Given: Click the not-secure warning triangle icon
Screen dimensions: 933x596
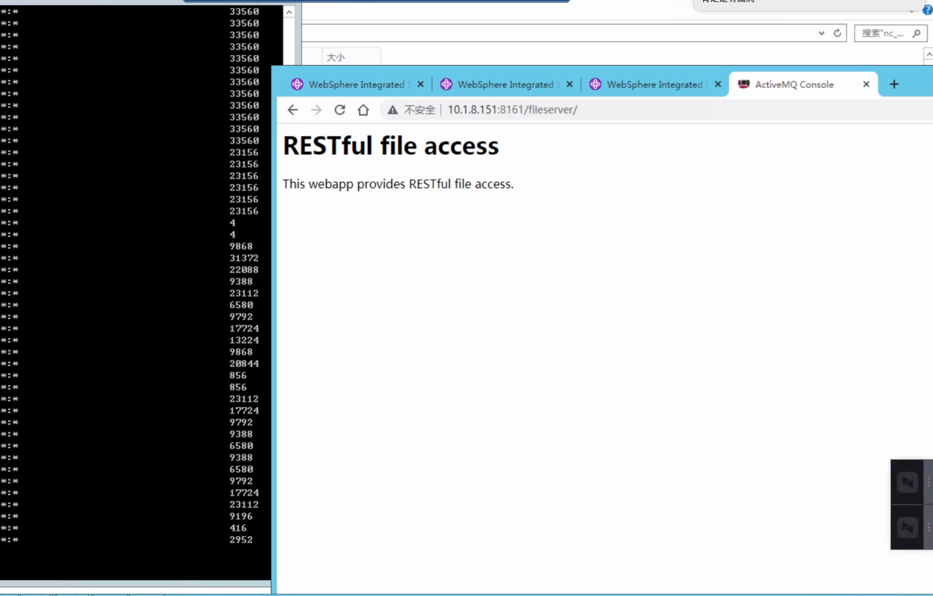Looking at the screenshot, I should point(392,110).
